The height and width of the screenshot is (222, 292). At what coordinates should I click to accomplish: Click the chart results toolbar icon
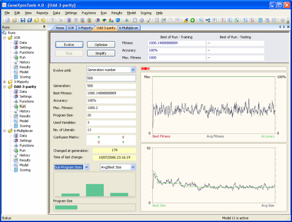coord(164,20)
